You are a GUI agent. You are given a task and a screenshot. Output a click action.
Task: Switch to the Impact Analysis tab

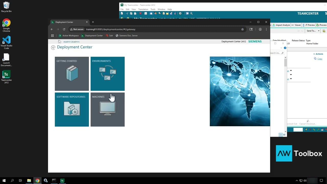[x=281, y=25]
